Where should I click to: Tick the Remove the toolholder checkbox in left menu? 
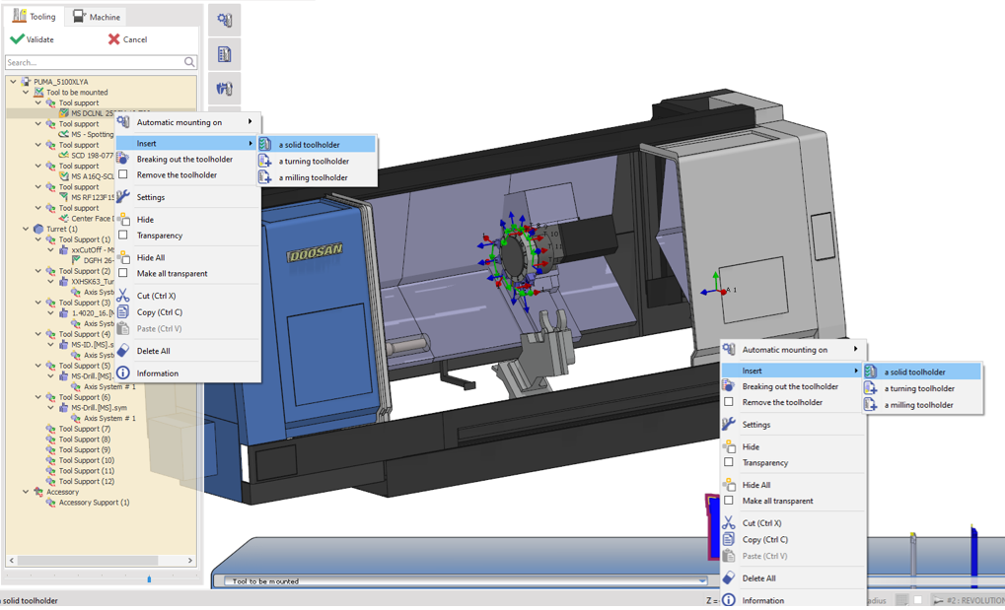click(x=123, y=174)
